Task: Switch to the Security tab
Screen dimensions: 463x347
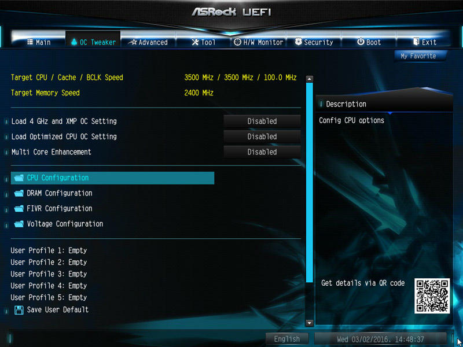Action: [314, 42]
